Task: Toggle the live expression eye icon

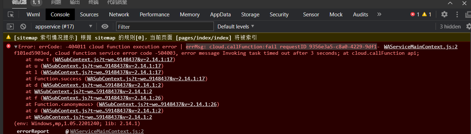Action: pos(105,26)
